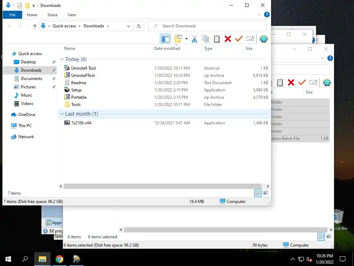Click chevron after Downloads in address breadcrumb
The image size is (354, 266).
pos(108,26)
